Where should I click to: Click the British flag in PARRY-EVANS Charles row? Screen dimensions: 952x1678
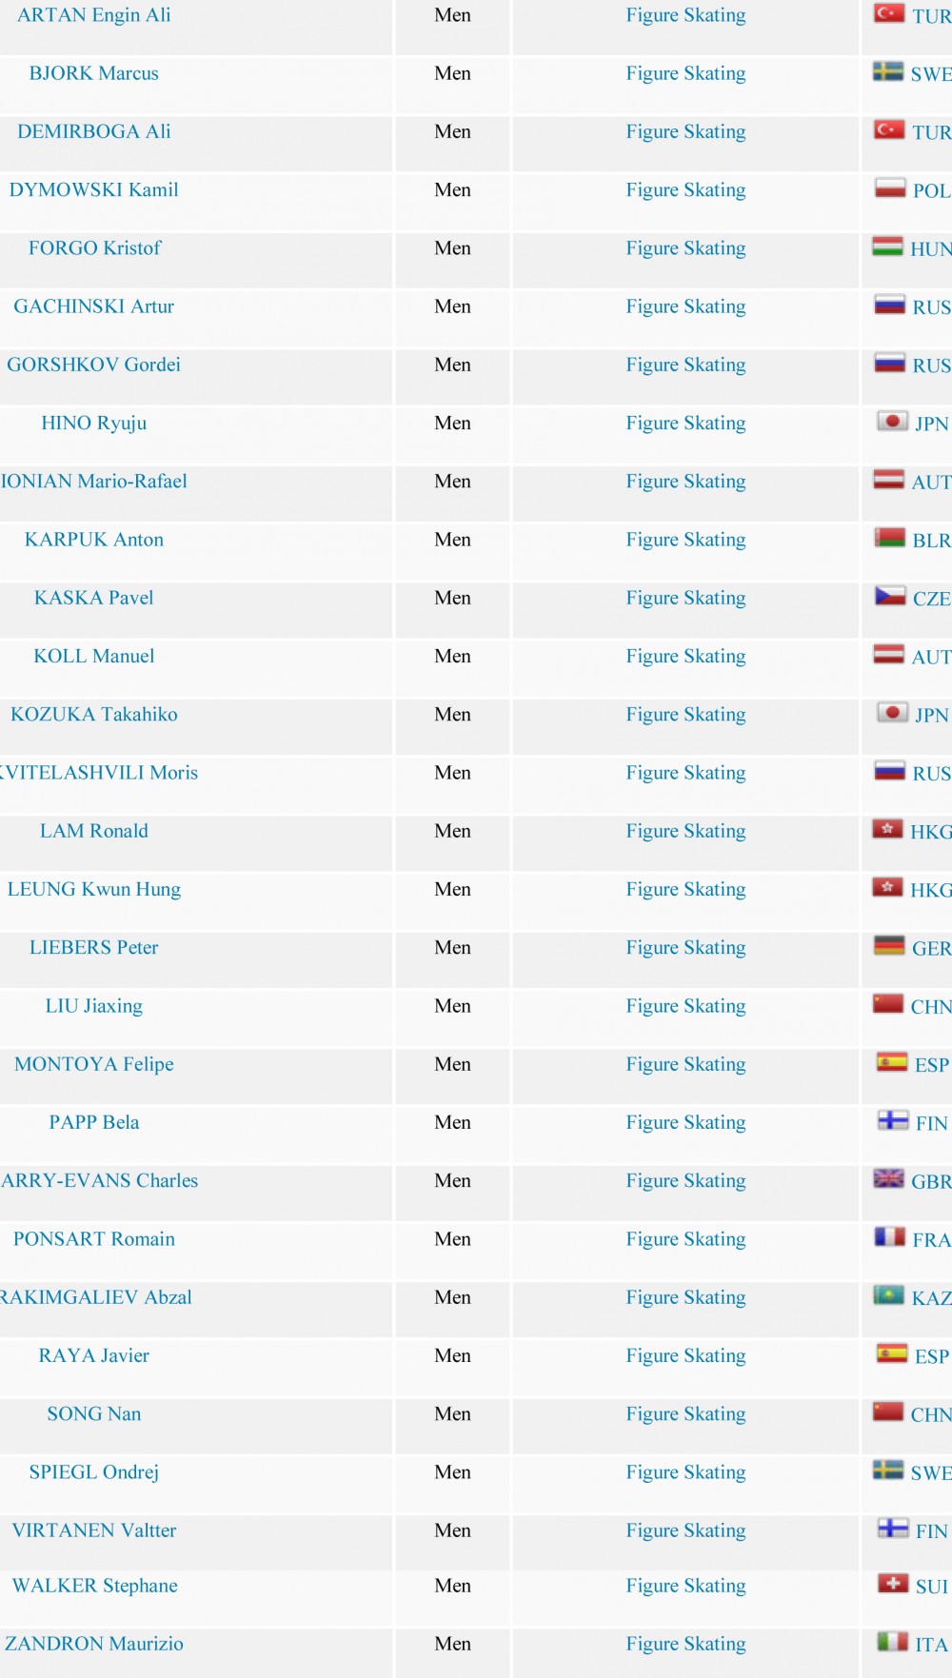click(889, 1179)
